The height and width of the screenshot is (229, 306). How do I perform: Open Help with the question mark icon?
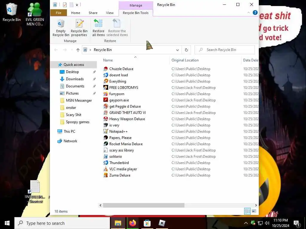(255, 13)
